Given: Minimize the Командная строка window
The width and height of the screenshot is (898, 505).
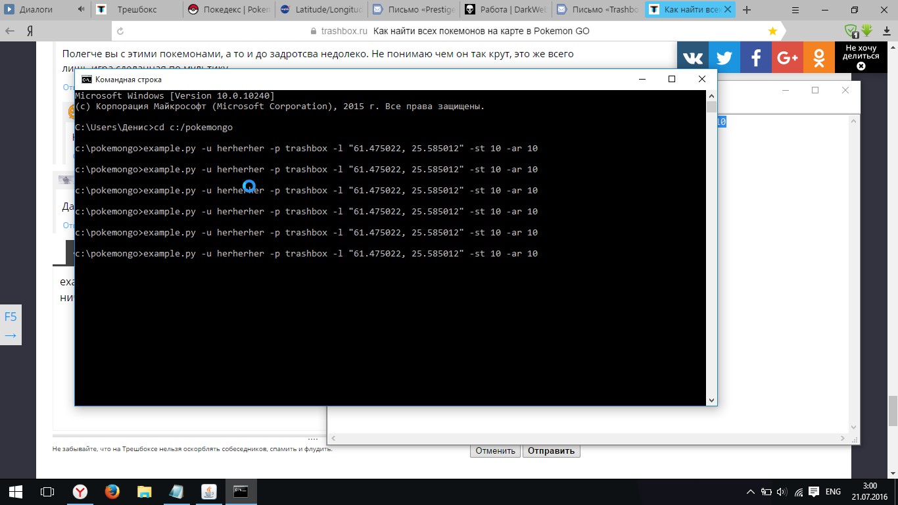Looking at the screenshot, I should tap(642, 79).
